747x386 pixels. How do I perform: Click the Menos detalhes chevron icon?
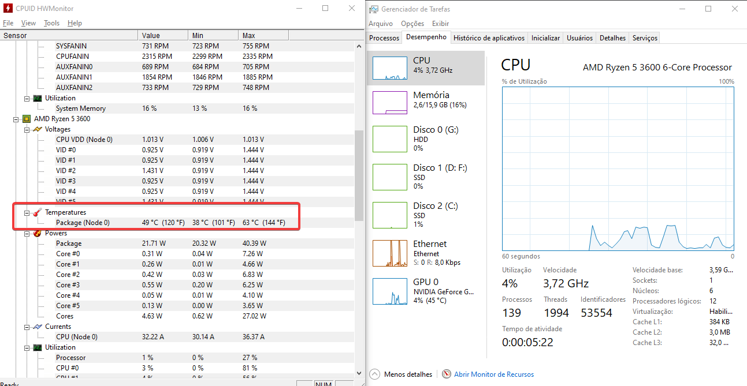(x=374, y=374)
